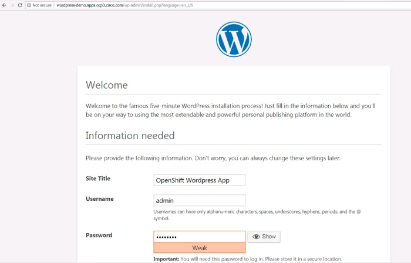Click the Important password notice text
This screenshot has width=411, height=263.
(x=248, y=259)
